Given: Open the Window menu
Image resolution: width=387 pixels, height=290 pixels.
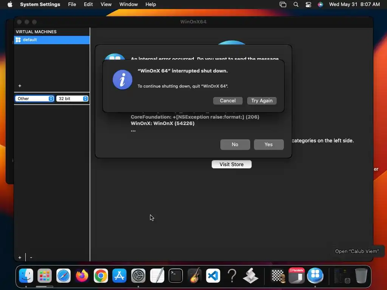Looking at the screenshot, I should tap(128, 5).
